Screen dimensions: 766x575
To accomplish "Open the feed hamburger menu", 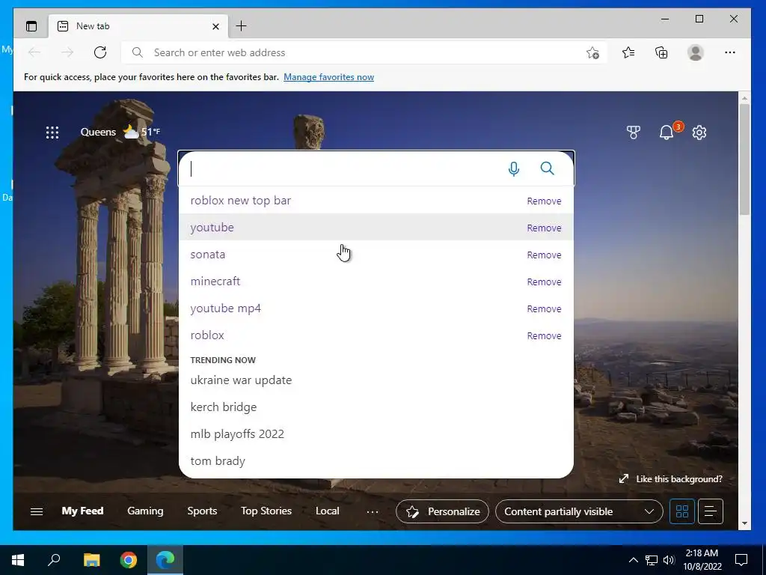I will [37, 511].
